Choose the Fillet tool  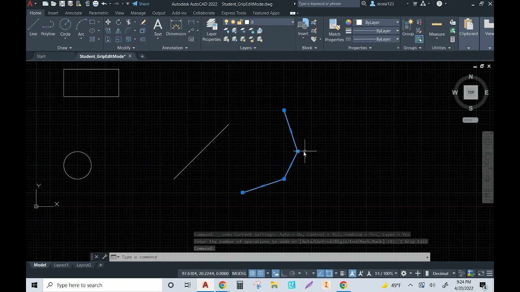point(129,31)
